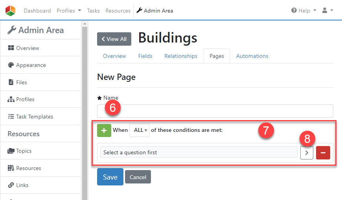Click the app logo in top-left corner

pyautogui.click(x=11, y=11)
